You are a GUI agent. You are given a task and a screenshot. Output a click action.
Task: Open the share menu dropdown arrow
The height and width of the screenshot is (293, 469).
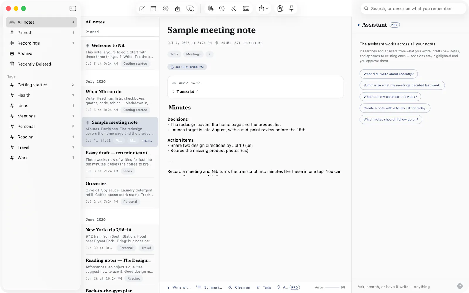point(267,9)
